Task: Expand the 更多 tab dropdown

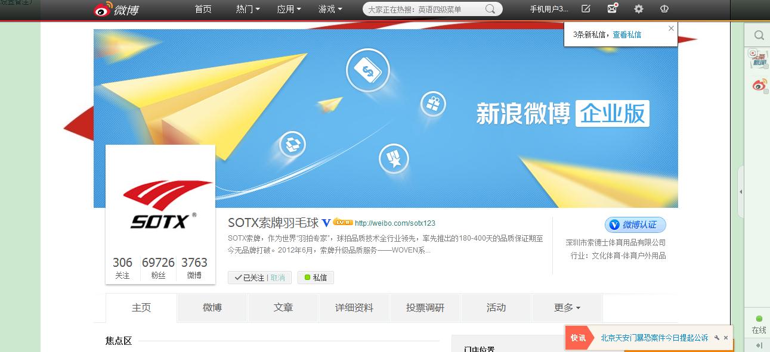Action: tap(567, 308)
